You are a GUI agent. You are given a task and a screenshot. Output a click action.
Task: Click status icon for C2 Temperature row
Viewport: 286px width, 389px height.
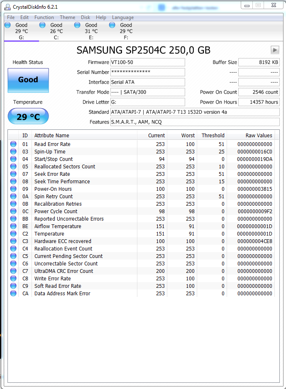(13, 234)
